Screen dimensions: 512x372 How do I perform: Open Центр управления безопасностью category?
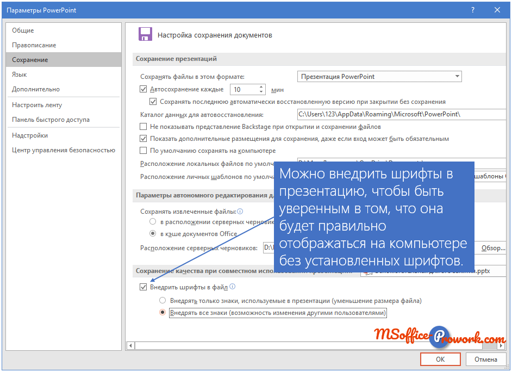pos(64,150)
